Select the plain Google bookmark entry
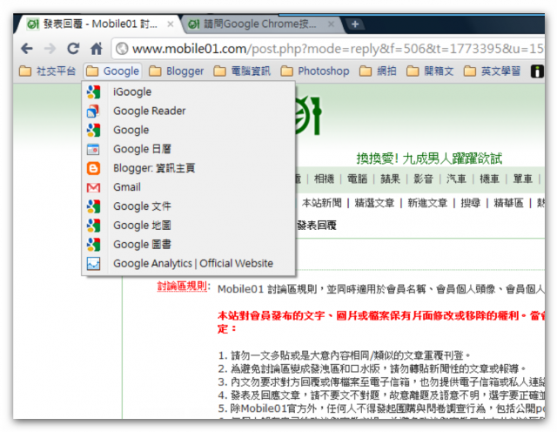The width and height of the screenshot is (557, 432). 189,130
